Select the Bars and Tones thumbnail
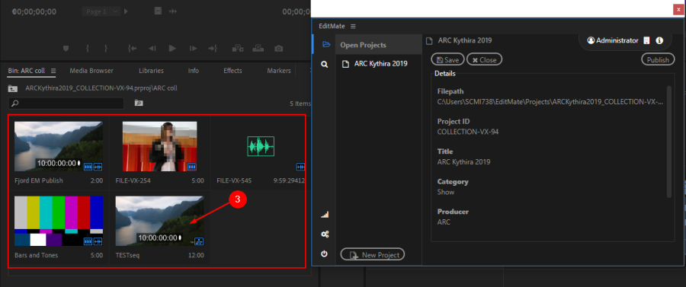686x287 pixels. click(59, 221)
